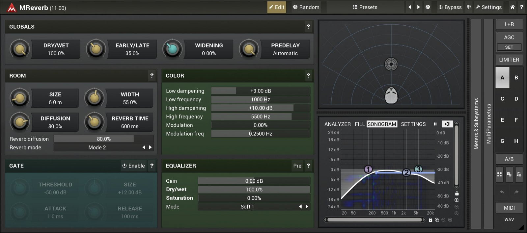Open the L+R channel mode selector
527x233 pixels.
(x=509, y=24)
